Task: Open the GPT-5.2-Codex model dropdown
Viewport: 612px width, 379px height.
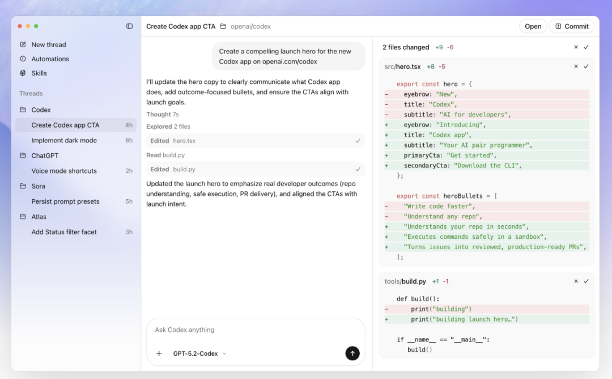Action: 199,353
